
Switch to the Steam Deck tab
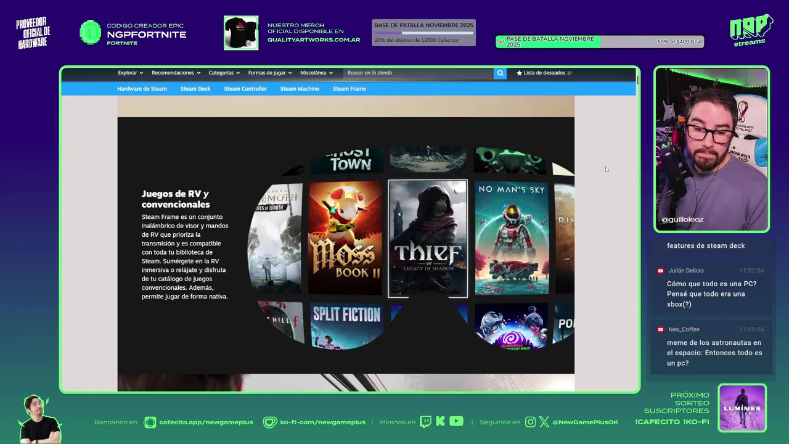click(195, 89)
